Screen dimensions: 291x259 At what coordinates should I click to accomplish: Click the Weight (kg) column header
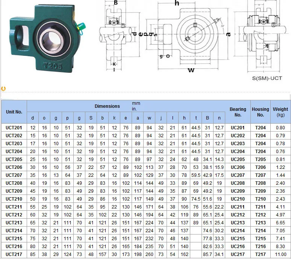pyautogui.click(x=280, y=112)
